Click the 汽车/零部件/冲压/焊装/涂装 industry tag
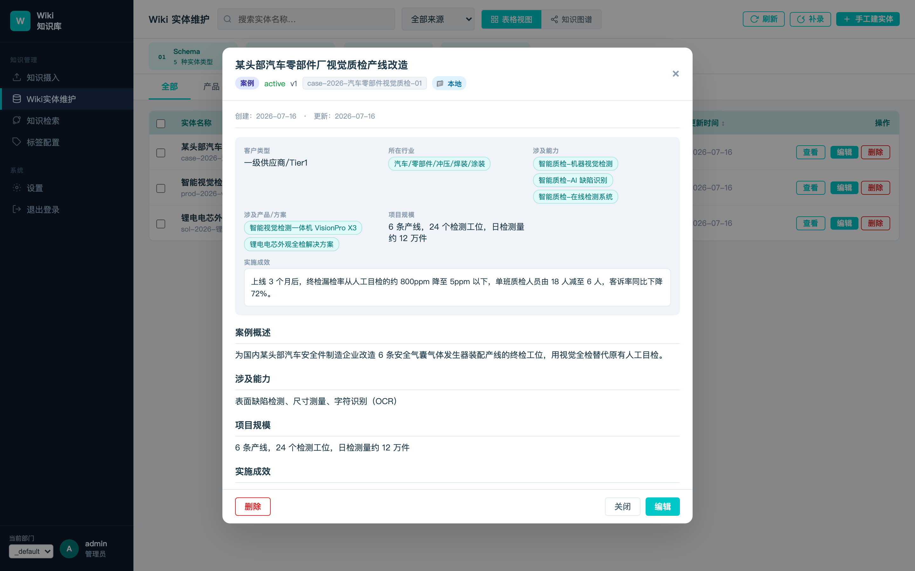Image resolution: width=915 pixels, height=571 pixels. 439,163
